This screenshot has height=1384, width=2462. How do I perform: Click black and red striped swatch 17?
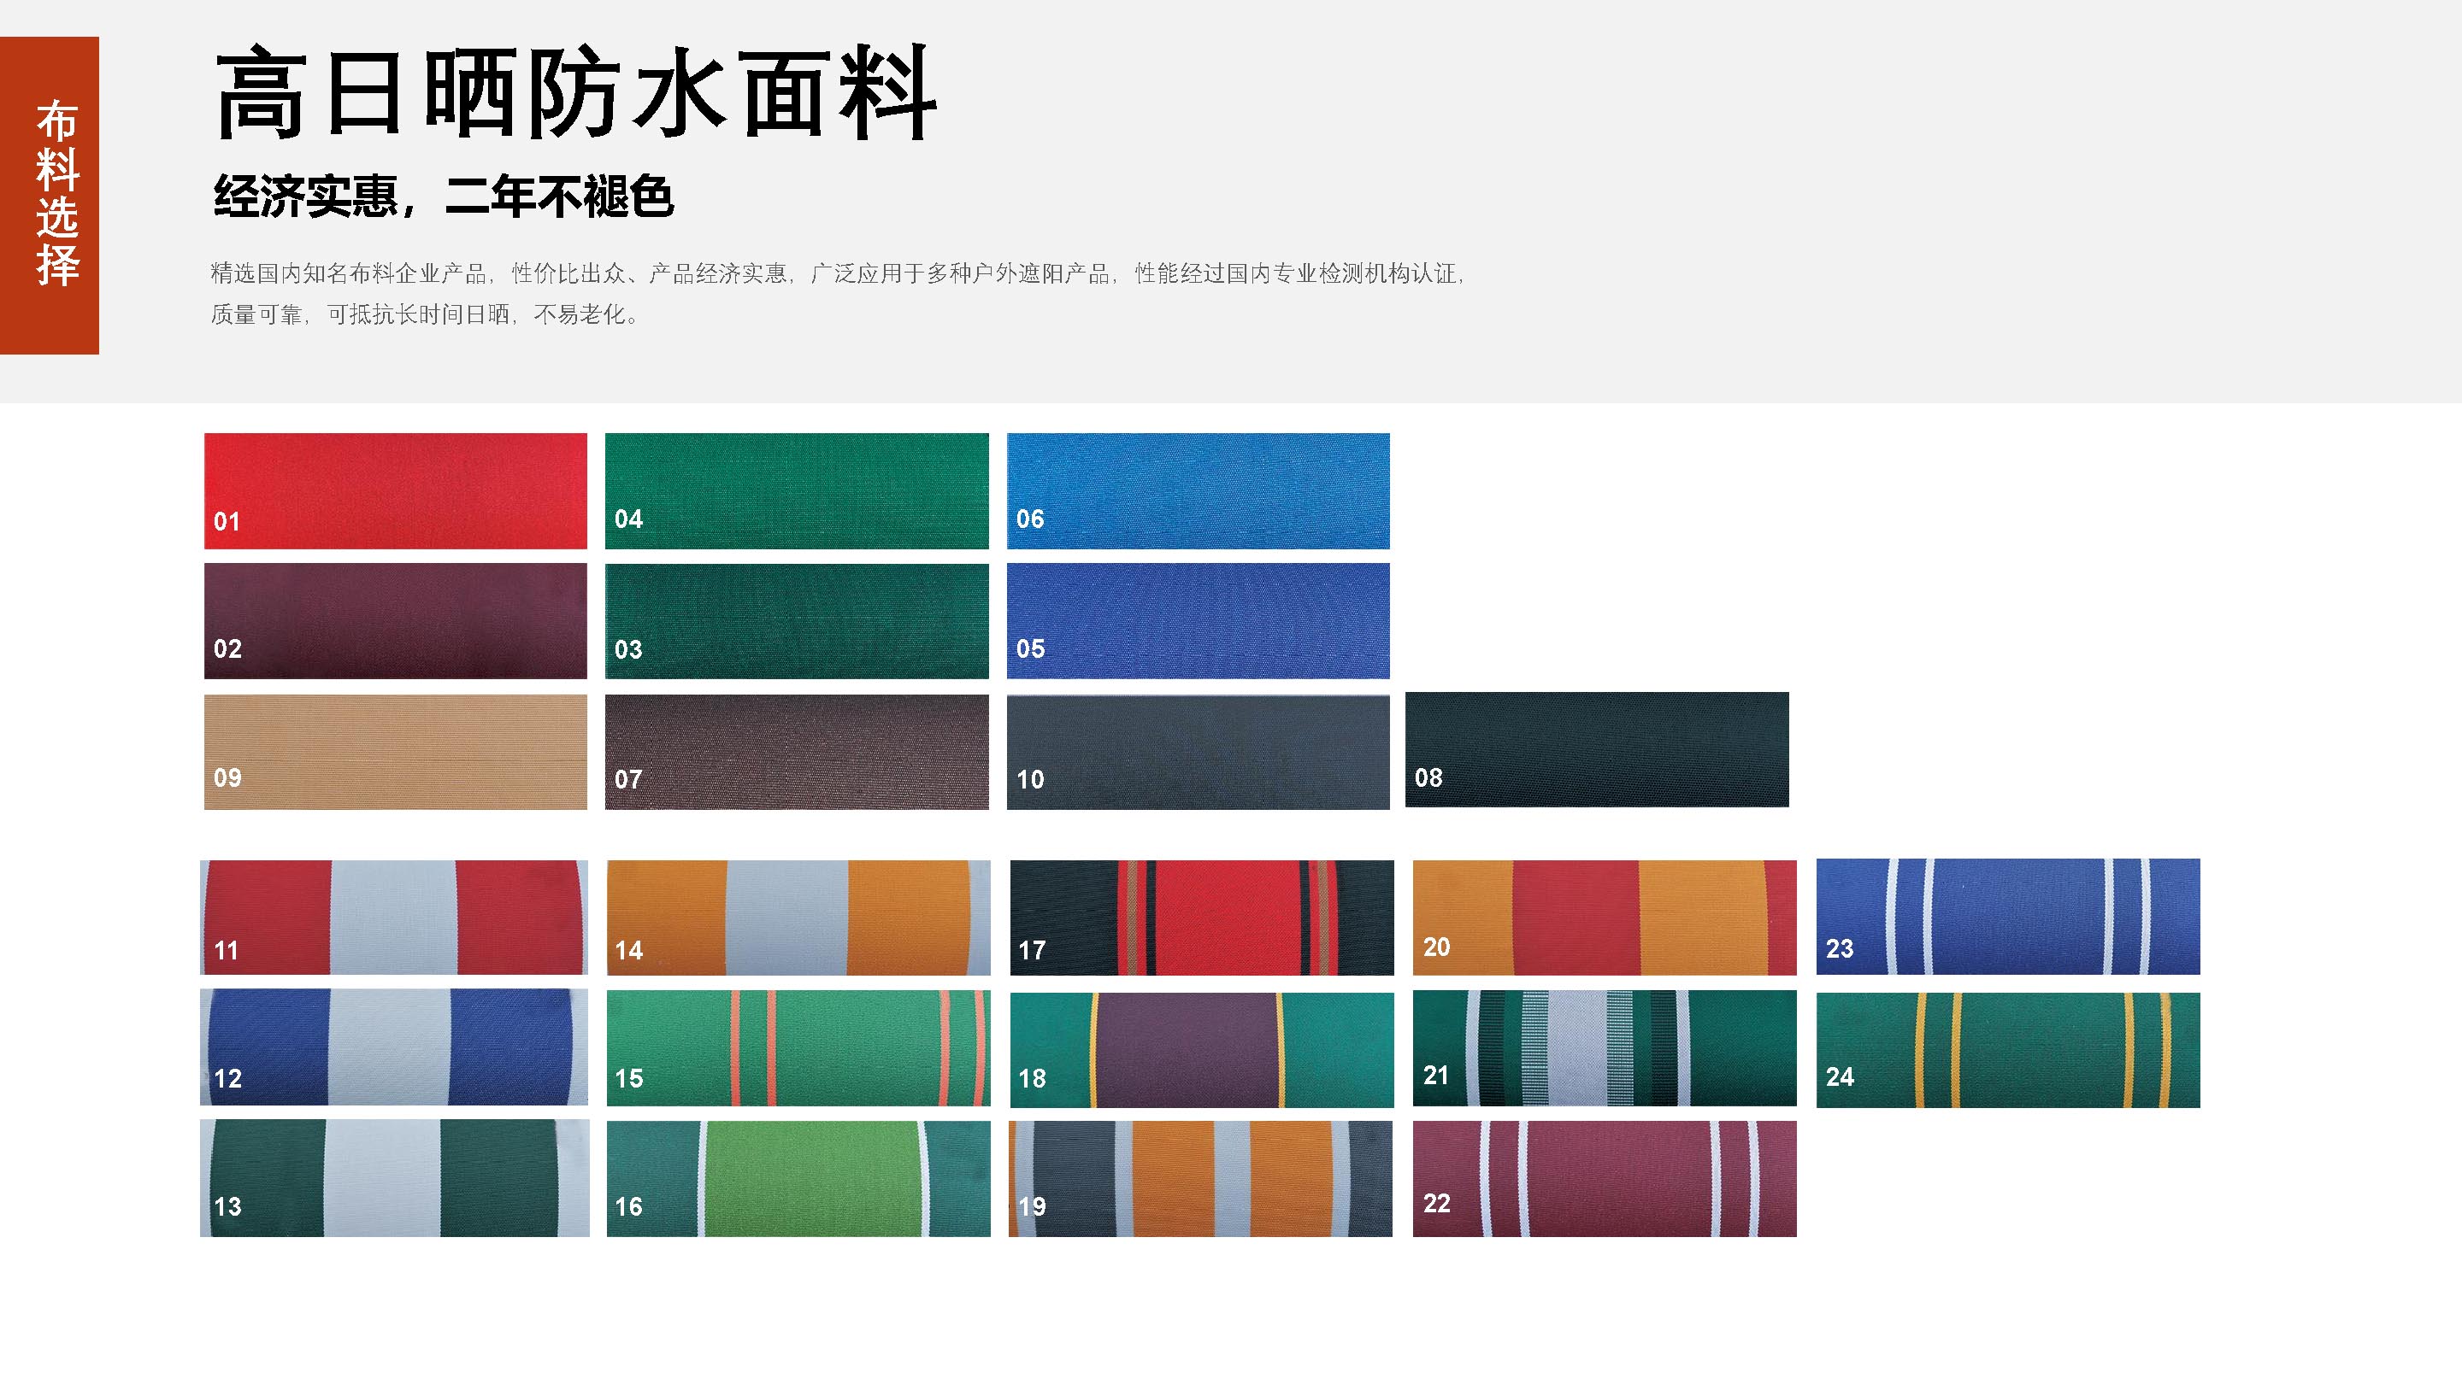[1201, 917]
